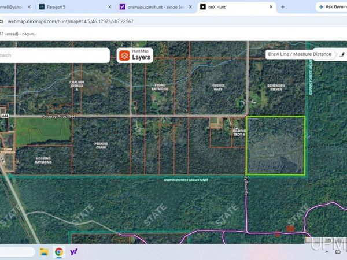
Task: Close the Paragon 5 tab
Action: coord(110,7)
